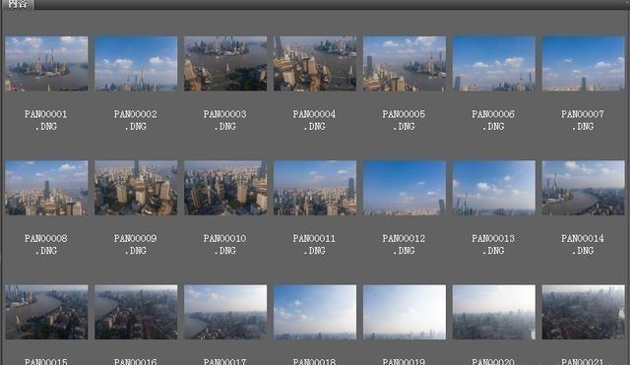630x365 pixels.
Task: Select thumbnail image PAN00007.DNG
Action: point(584,63)
